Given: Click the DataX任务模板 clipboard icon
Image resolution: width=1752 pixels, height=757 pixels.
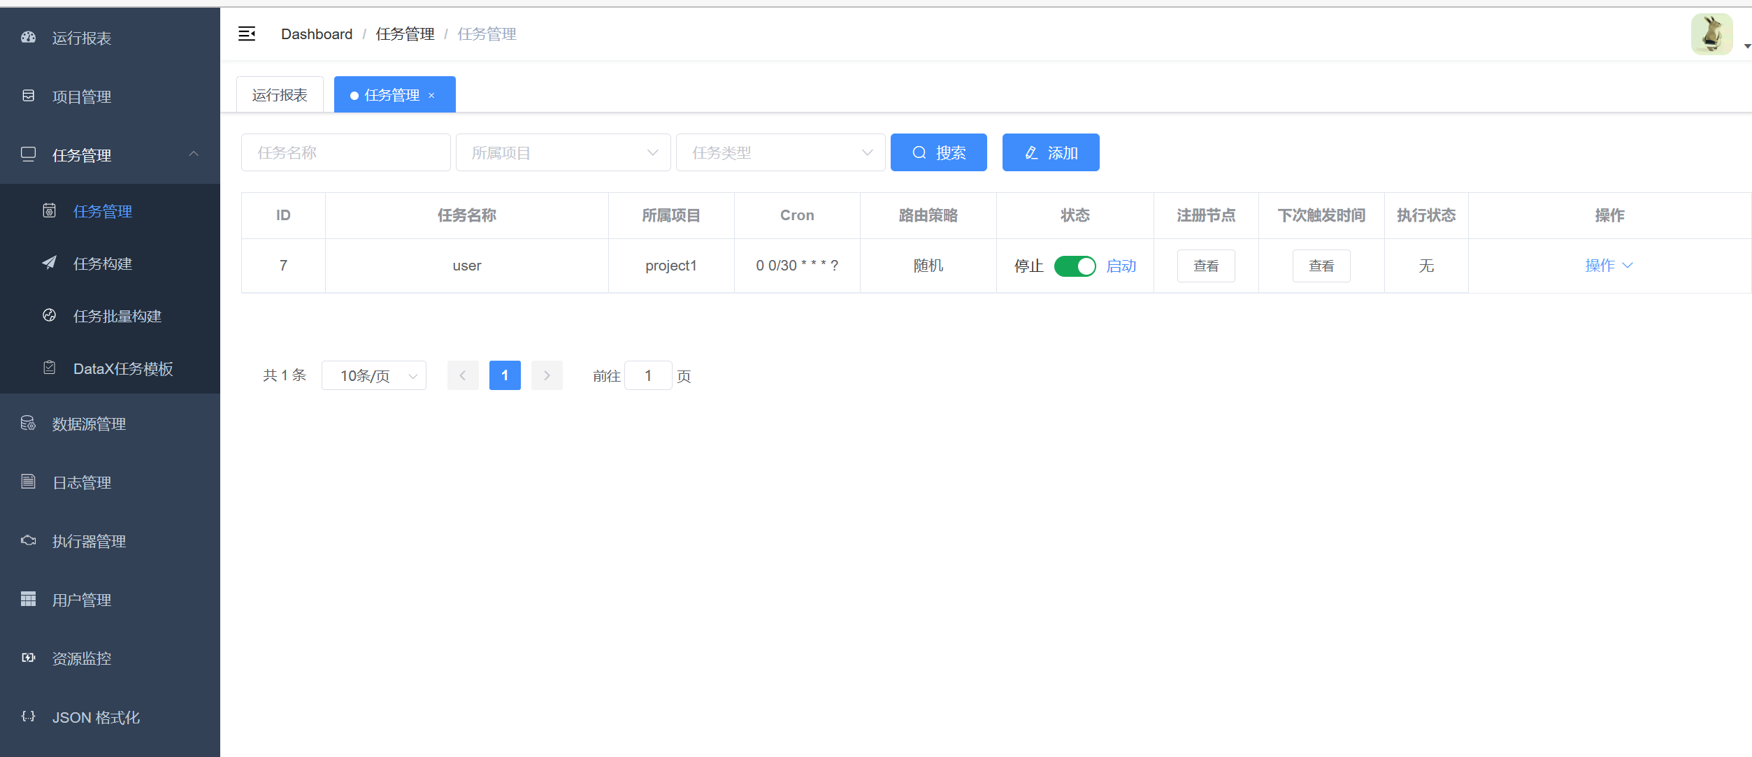Looking at the screenshot, I should [x=49, y=368].
